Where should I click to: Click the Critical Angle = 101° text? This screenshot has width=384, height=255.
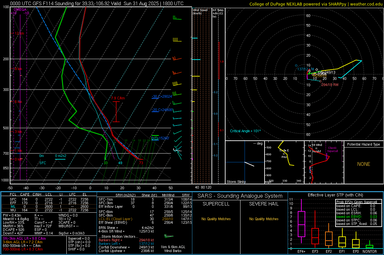245,131
